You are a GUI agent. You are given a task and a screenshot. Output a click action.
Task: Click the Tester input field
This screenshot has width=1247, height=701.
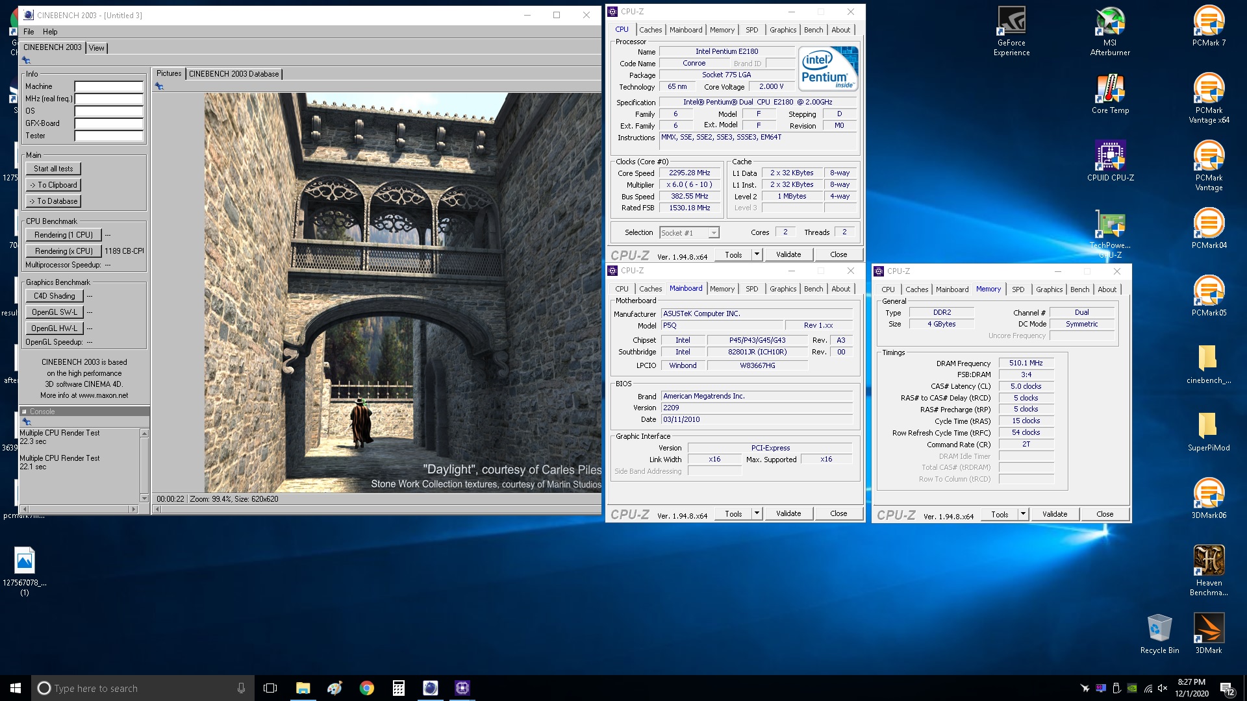point(108,136)
